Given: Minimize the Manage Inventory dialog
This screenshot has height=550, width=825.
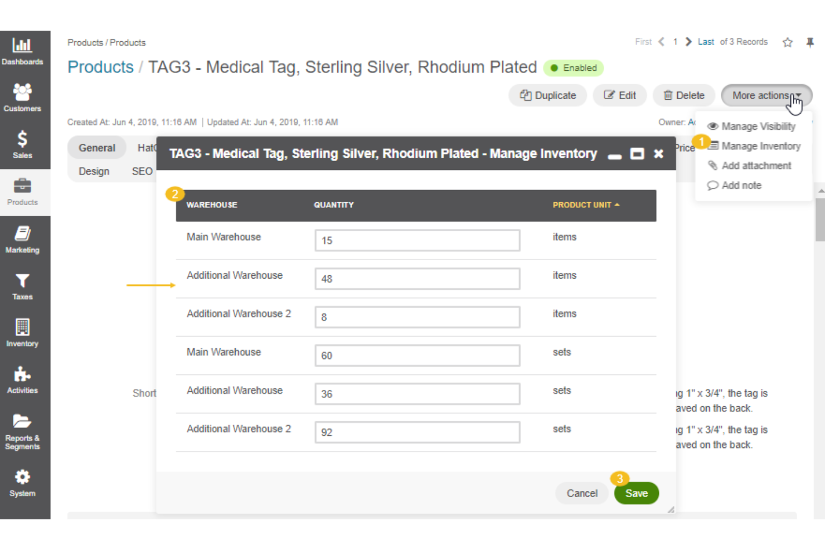Looking at the screenshot, I should click(x=615, y=157).
